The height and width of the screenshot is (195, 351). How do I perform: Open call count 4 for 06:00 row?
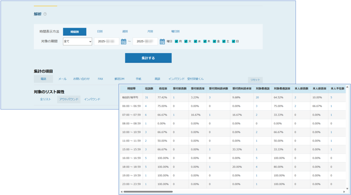[x=146, y=106]
